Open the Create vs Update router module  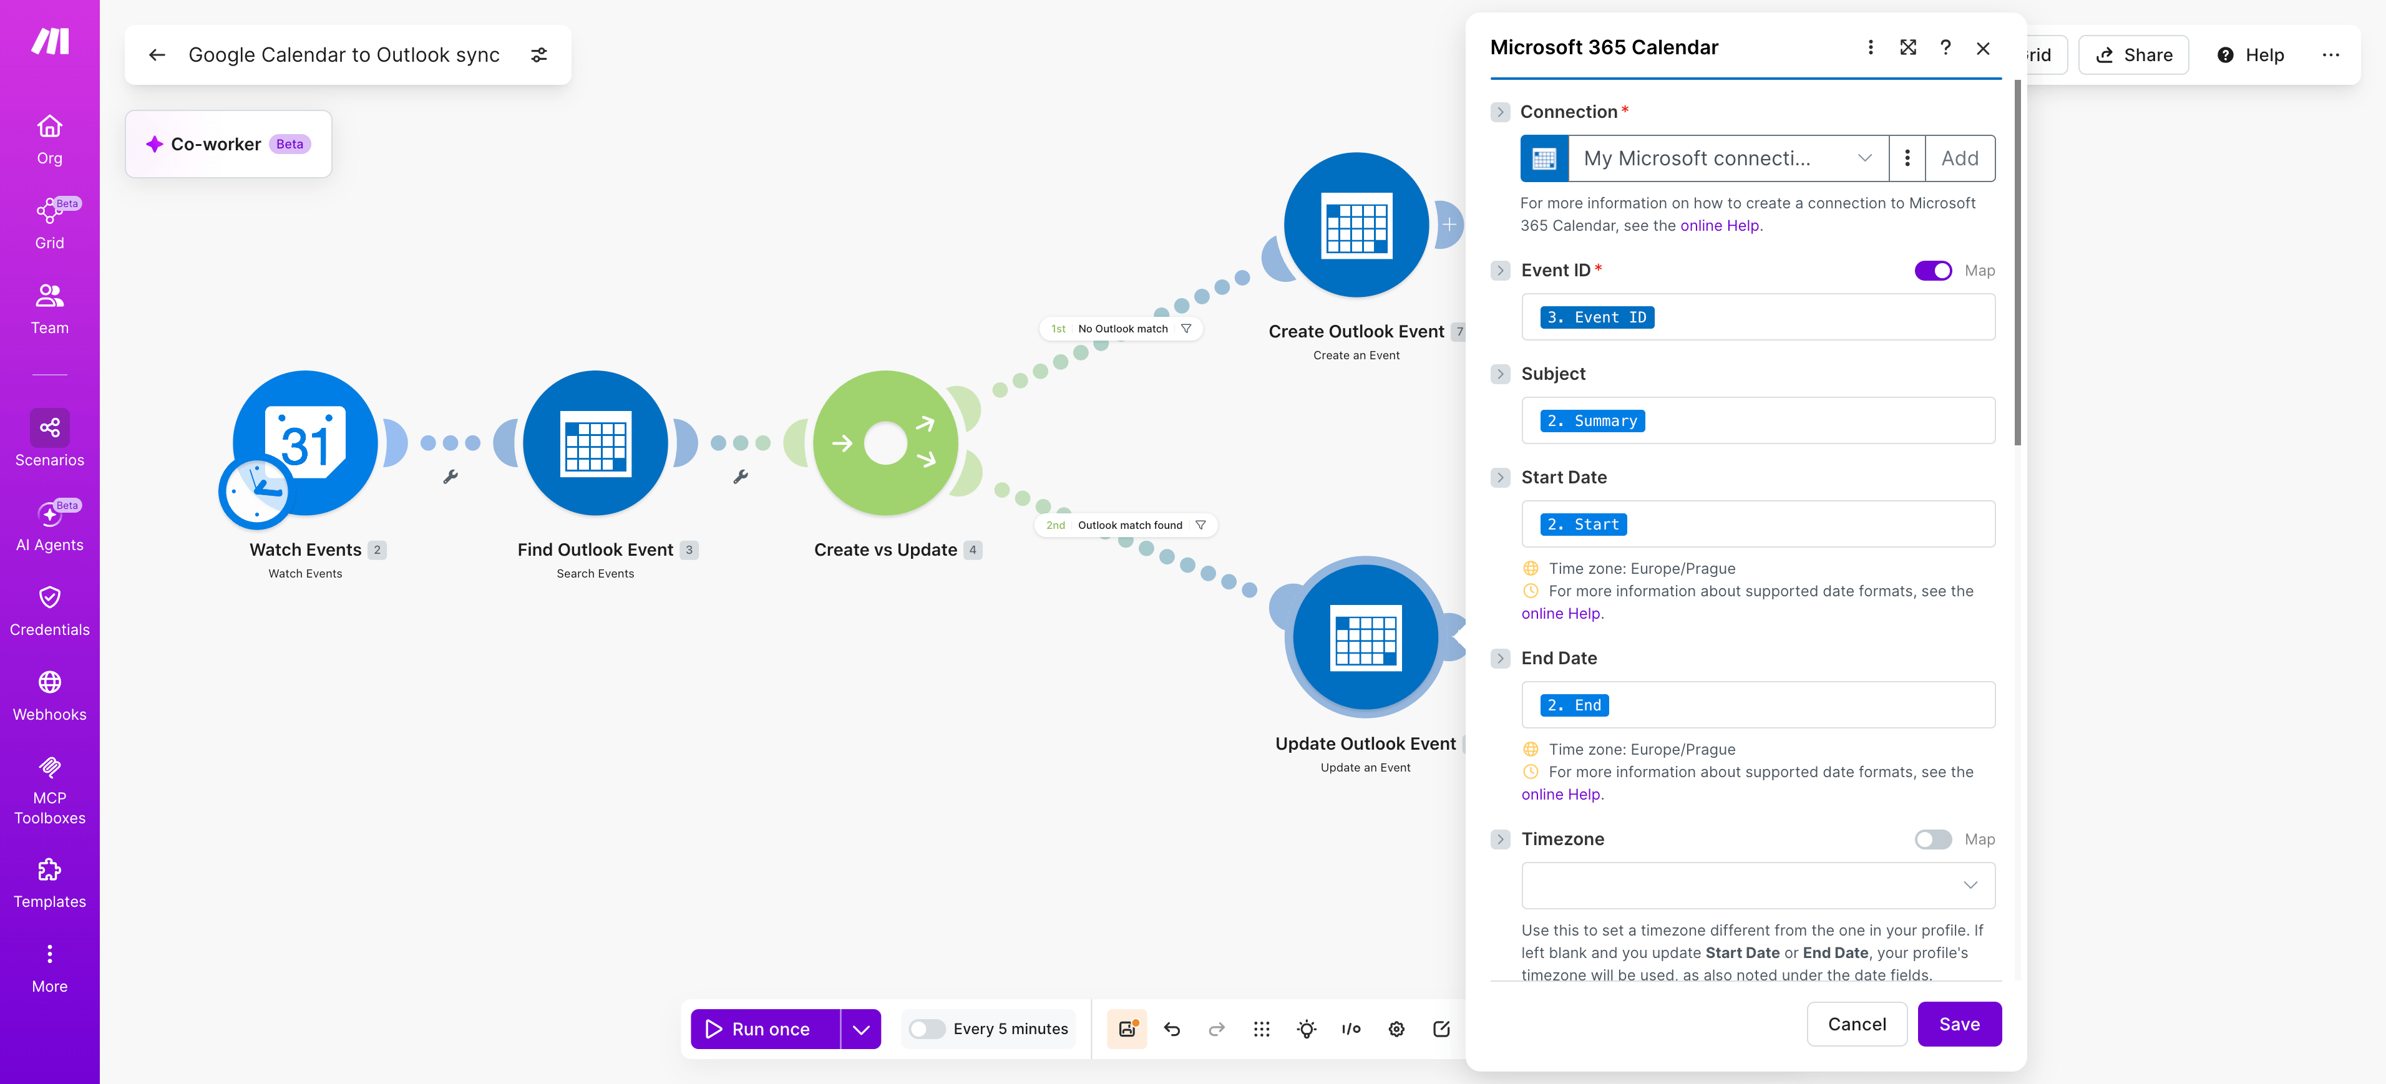tap(885, 442)
